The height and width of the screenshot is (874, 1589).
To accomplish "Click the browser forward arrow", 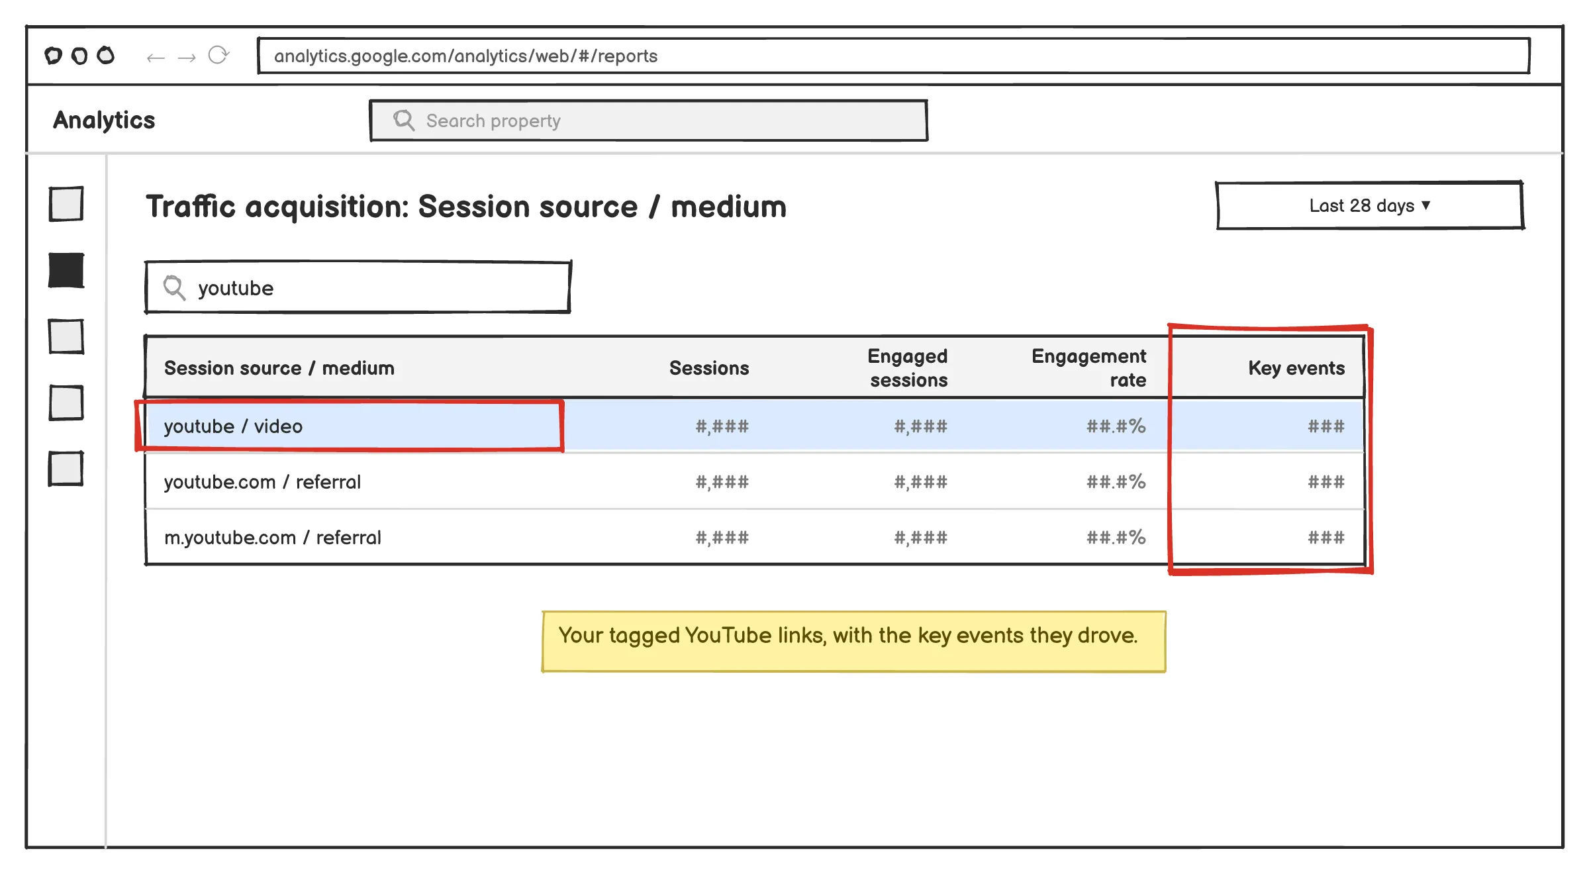I will click(x=187, y=58).
